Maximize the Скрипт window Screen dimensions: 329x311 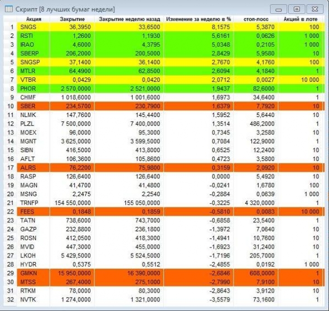297,9
